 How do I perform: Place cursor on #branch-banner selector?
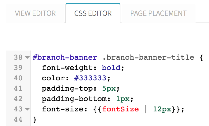pos(65,58)
